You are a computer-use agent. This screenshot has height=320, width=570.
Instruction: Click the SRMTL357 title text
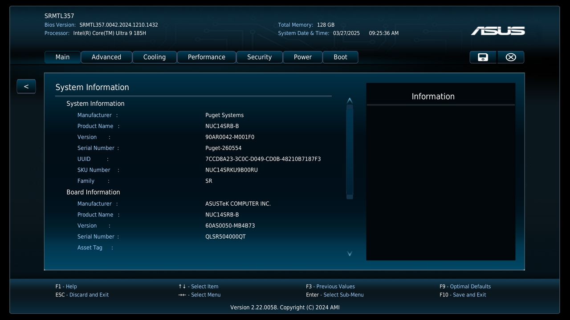click(59, 16)
